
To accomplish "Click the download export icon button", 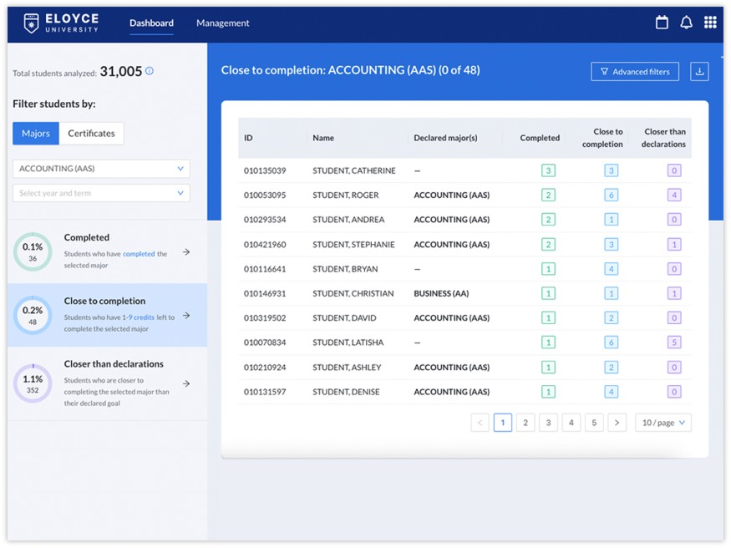I will (700, 72).
